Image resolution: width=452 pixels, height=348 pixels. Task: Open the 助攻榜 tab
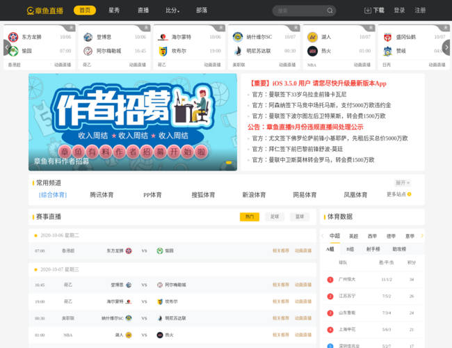coord(399,249)
